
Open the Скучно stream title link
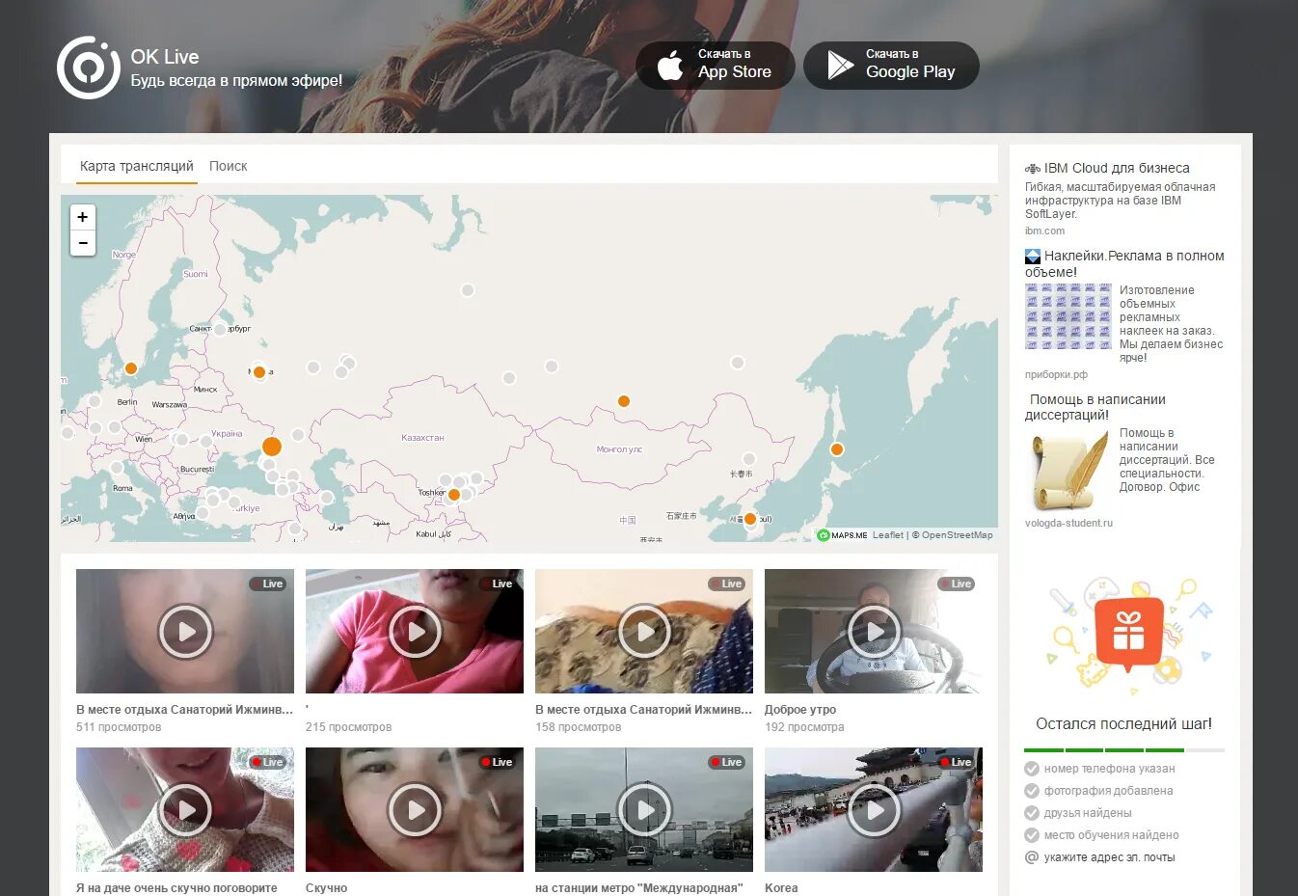(326, 888)
